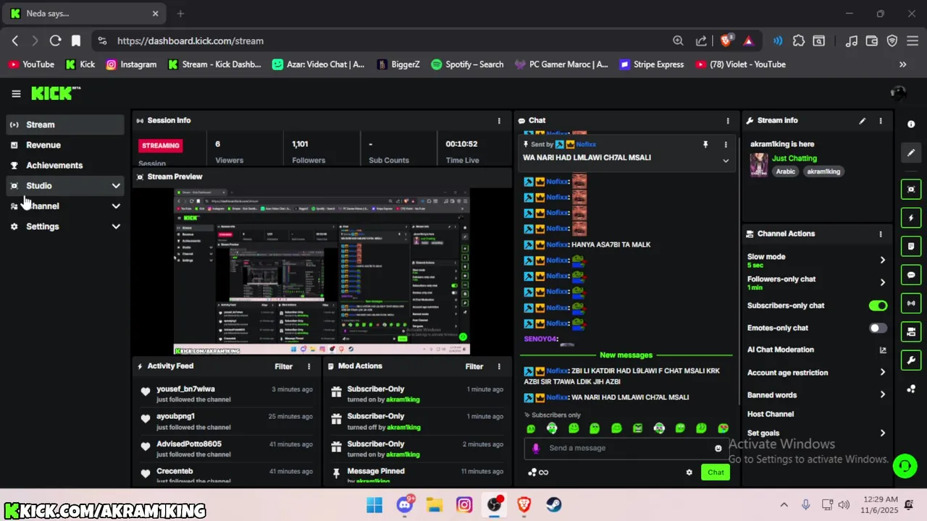Click the purple microphone in message box
The width and height of the screenshot is (927, 521).
[x=536, y=449]
